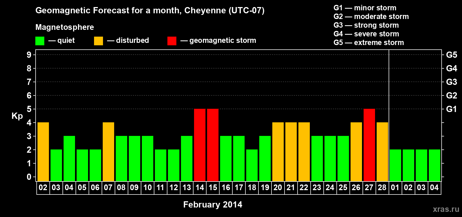462x217 pixels.
Task: Click the right axis label G1
Action: click(x=451, y=109)
